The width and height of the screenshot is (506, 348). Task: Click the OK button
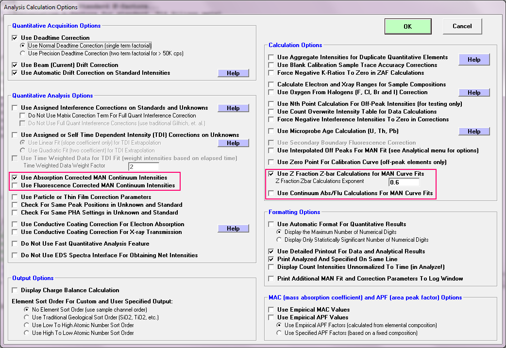(x=407, y=27)
